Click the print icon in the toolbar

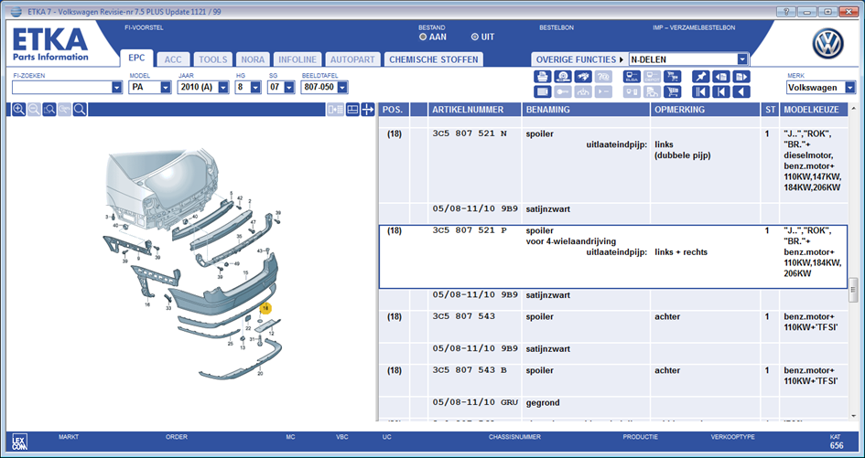coord(542,77)
